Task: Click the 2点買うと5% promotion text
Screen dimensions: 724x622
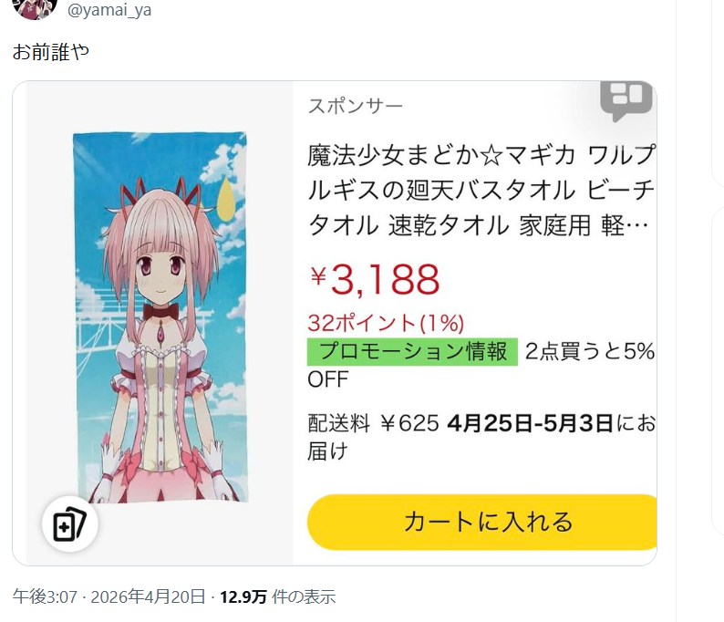Action: pyautogui.click(x=590, y=351)
